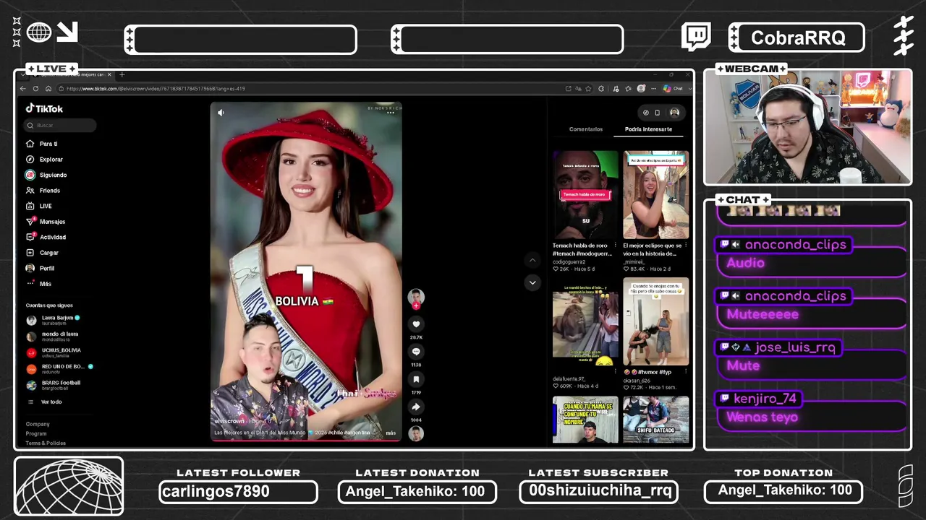This screenshot has width=926, height=520.
Task: Open the Copilot Chat button
Action: point(673,89)
